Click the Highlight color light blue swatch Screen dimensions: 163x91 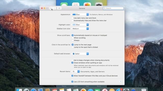tap(74, 25)
